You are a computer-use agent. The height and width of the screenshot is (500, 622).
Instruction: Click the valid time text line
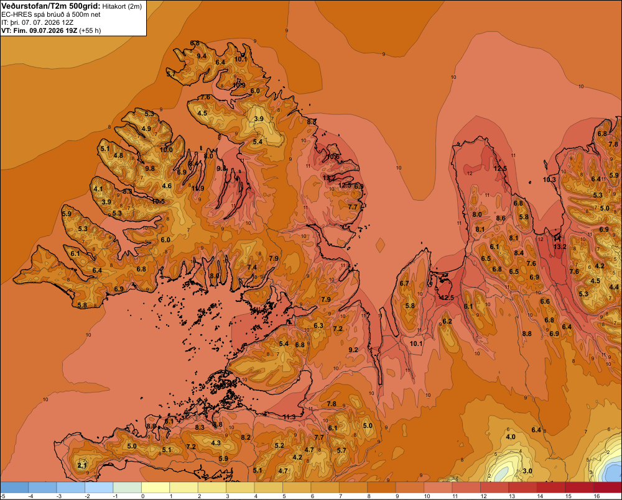[x=51, y=30]
